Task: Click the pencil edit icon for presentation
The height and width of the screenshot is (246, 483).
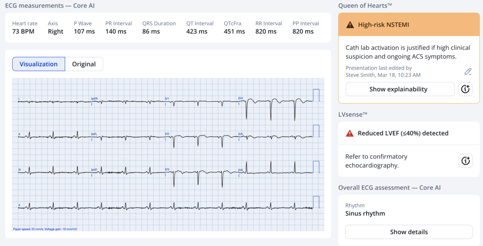Action: click(x=467, y=72)
